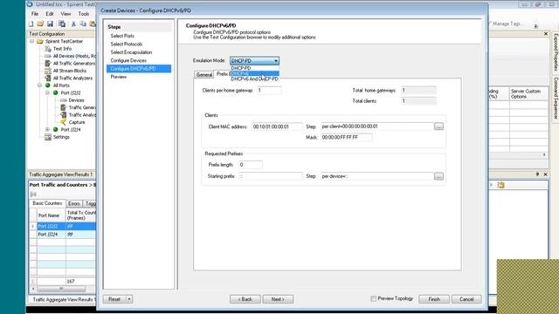
Task: Open Starting prefix step browse button
Action: [x=438, y=176]
